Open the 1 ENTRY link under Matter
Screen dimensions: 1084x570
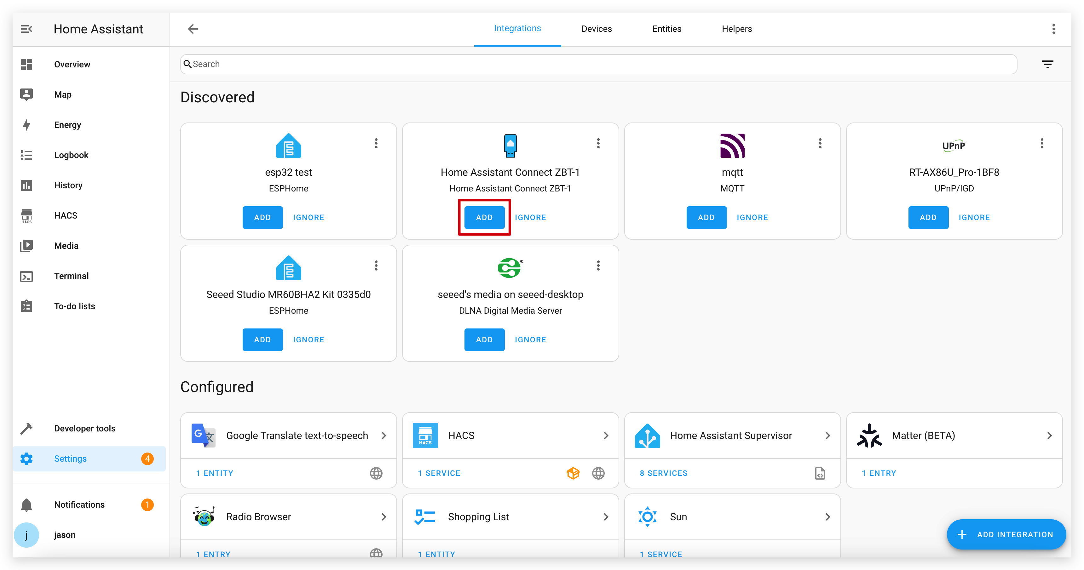pyautogui.click(x=879, y=473)
